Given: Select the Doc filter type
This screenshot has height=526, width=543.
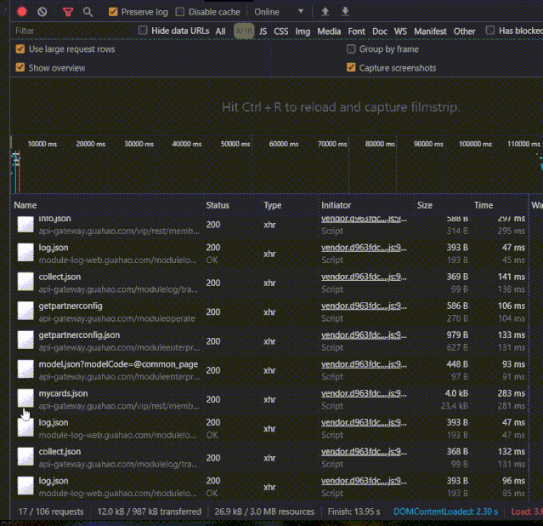Looking at the screenshot, I should tap(380, 31).
